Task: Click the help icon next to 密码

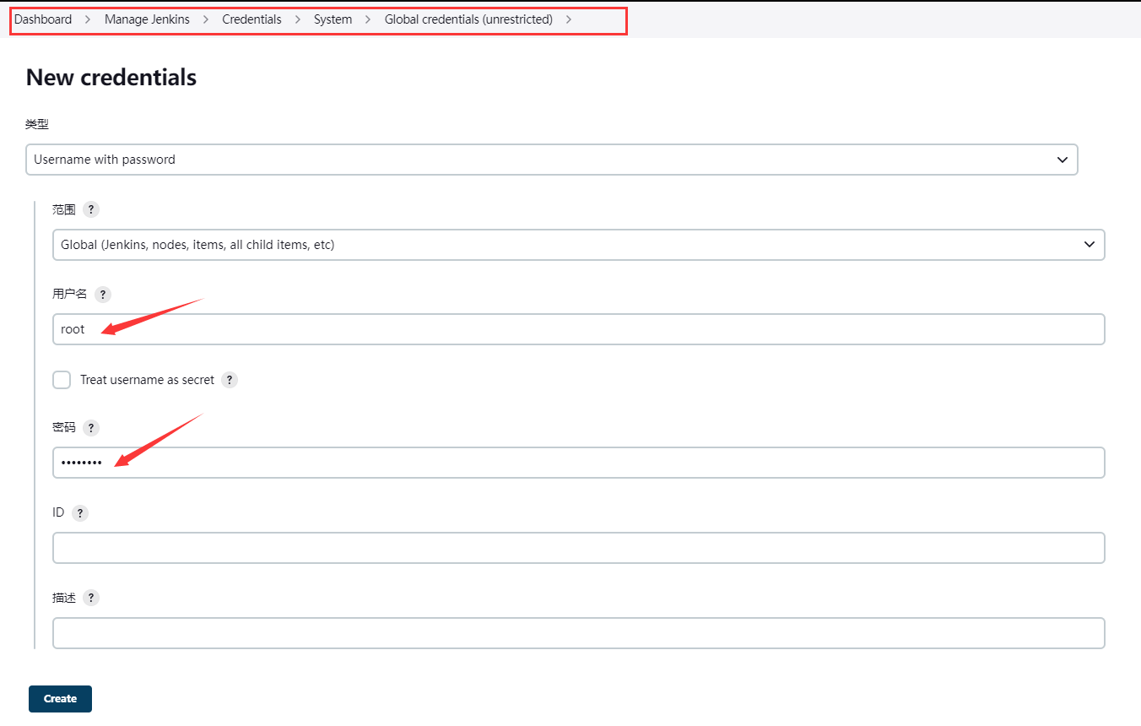Action: pyautogui.click(x=91, y=428)
